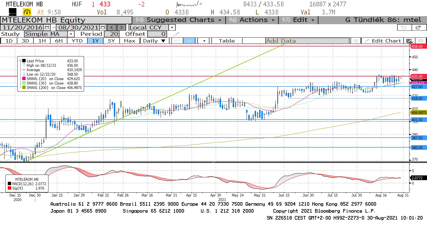Click the 427.00 blue price level label
This screenshot has width=427, height=226.
419,87
